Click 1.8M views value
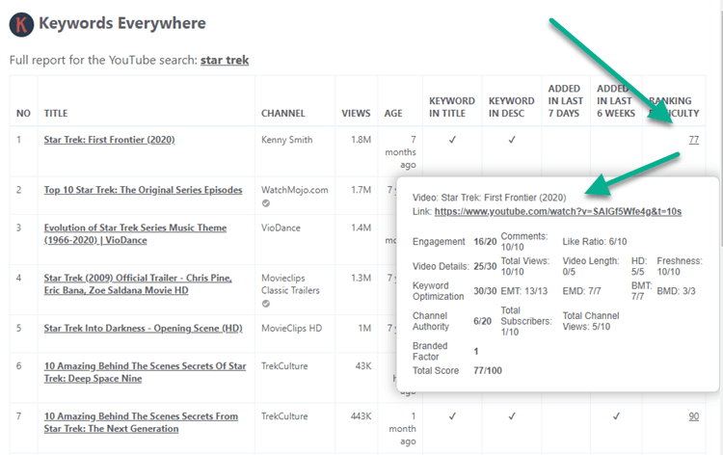The width and height of the screenshot is (723, 455). 361,140
